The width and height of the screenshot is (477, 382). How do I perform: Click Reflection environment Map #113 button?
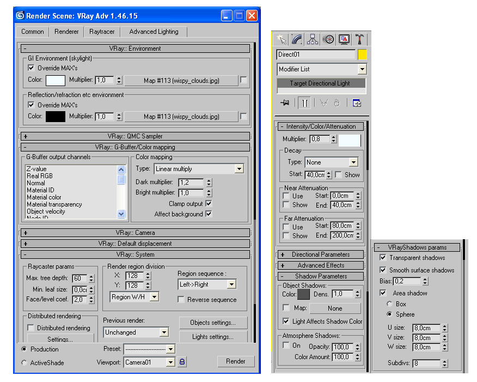coord(181,116)
